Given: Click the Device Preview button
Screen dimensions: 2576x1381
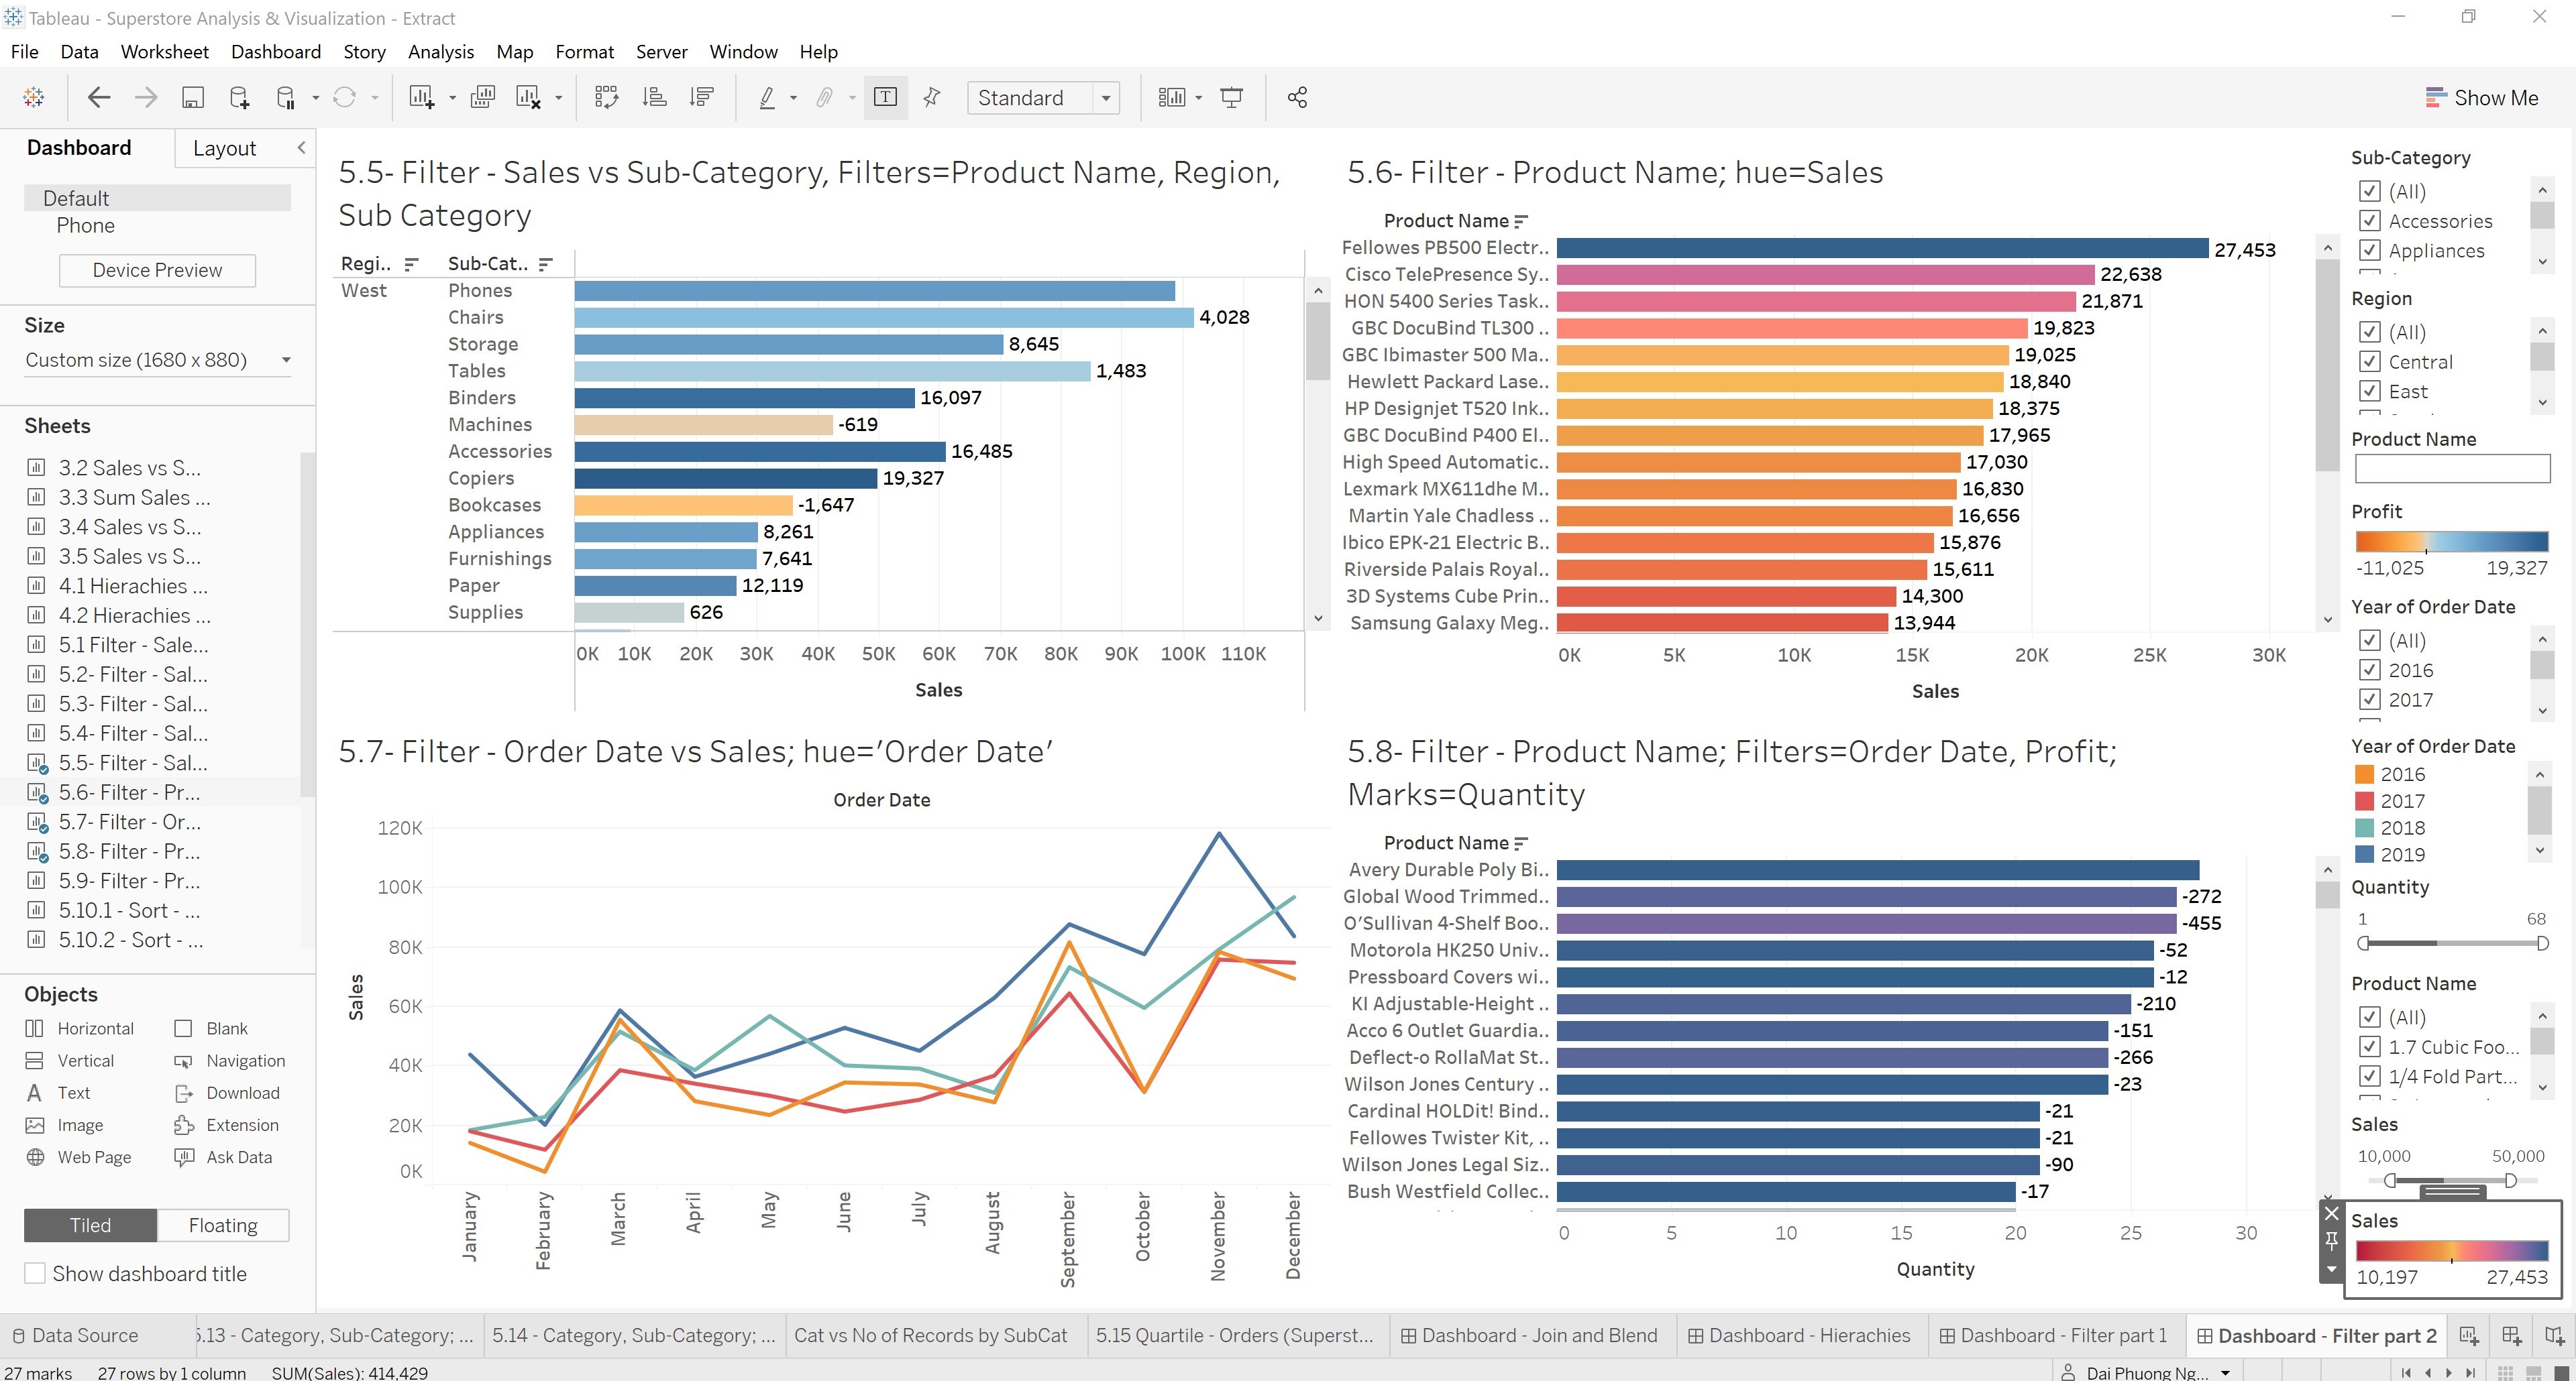Looking at the screenshot, I should coord(157,269).
